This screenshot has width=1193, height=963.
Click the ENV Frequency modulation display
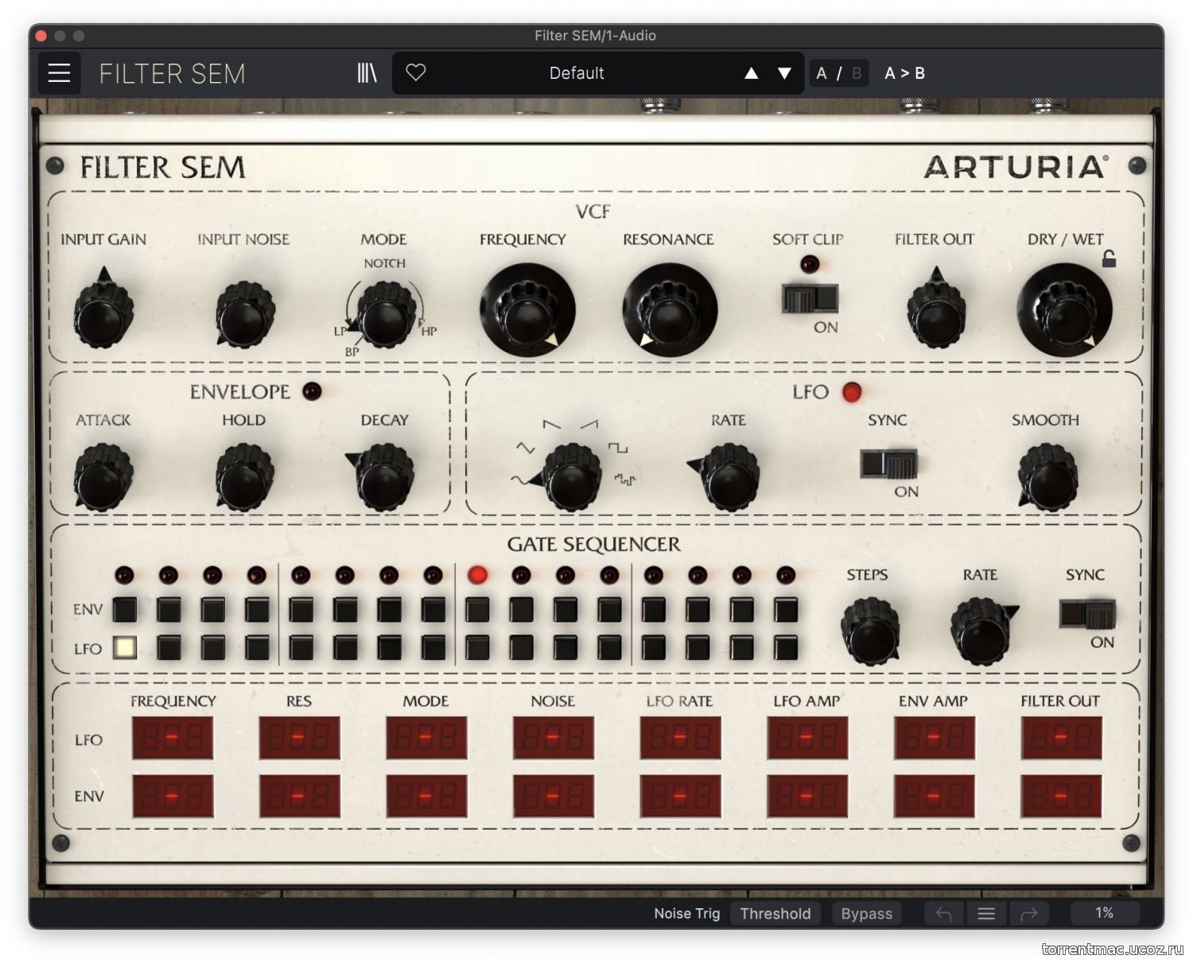coord(173,796)
